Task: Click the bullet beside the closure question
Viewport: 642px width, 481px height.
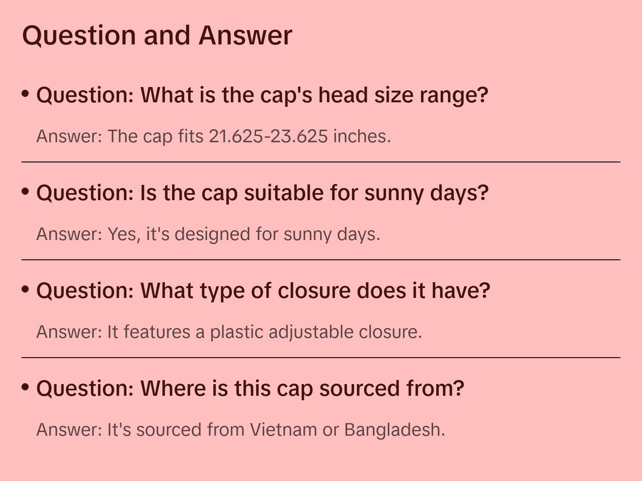Action: click(26, 289)
